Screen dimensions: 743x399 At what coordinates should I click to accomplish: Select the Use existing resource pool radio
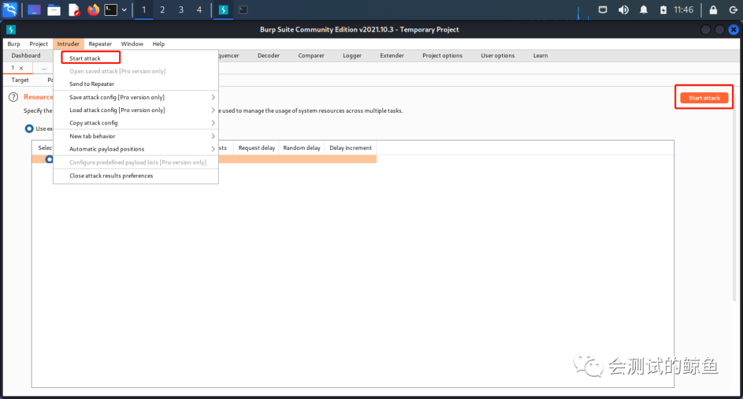tap(29, 129)
